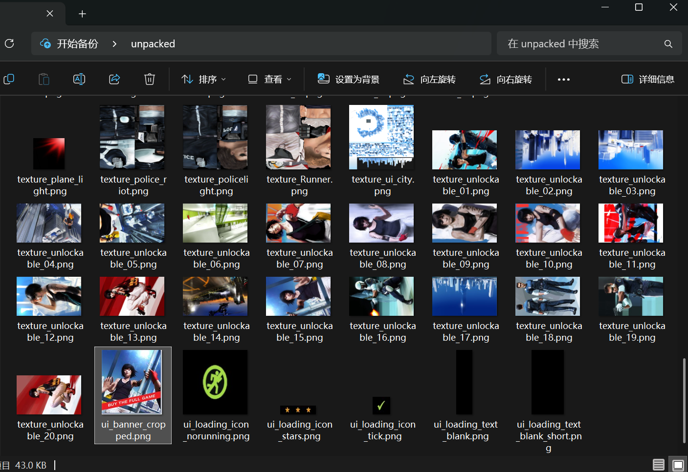688x472 pixels.
Task: Click the share icon in toolbar
Action: click(x=114, y=79)
